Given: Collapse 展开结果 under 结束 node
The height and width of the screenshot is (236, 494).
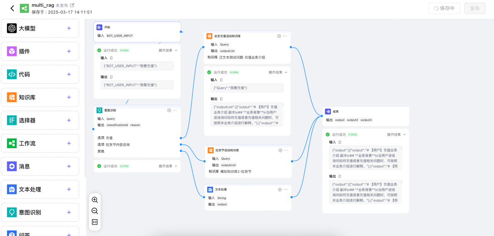Looking at the screenshot, I should [396, 134].
